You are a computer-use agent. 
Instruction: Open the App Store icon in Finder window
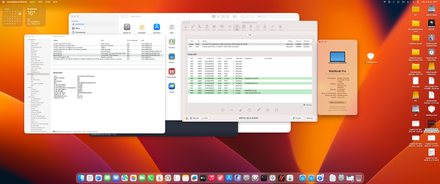tap(157, 27)
